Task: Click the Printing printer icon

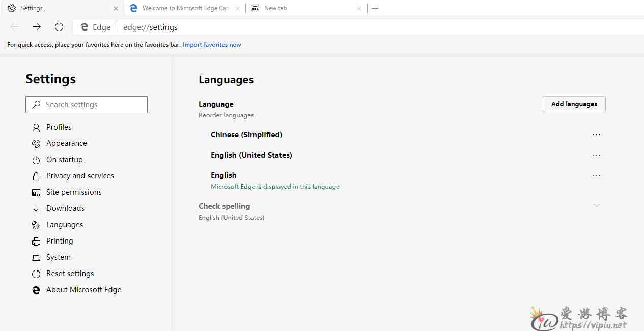Action: pos(36,241)
